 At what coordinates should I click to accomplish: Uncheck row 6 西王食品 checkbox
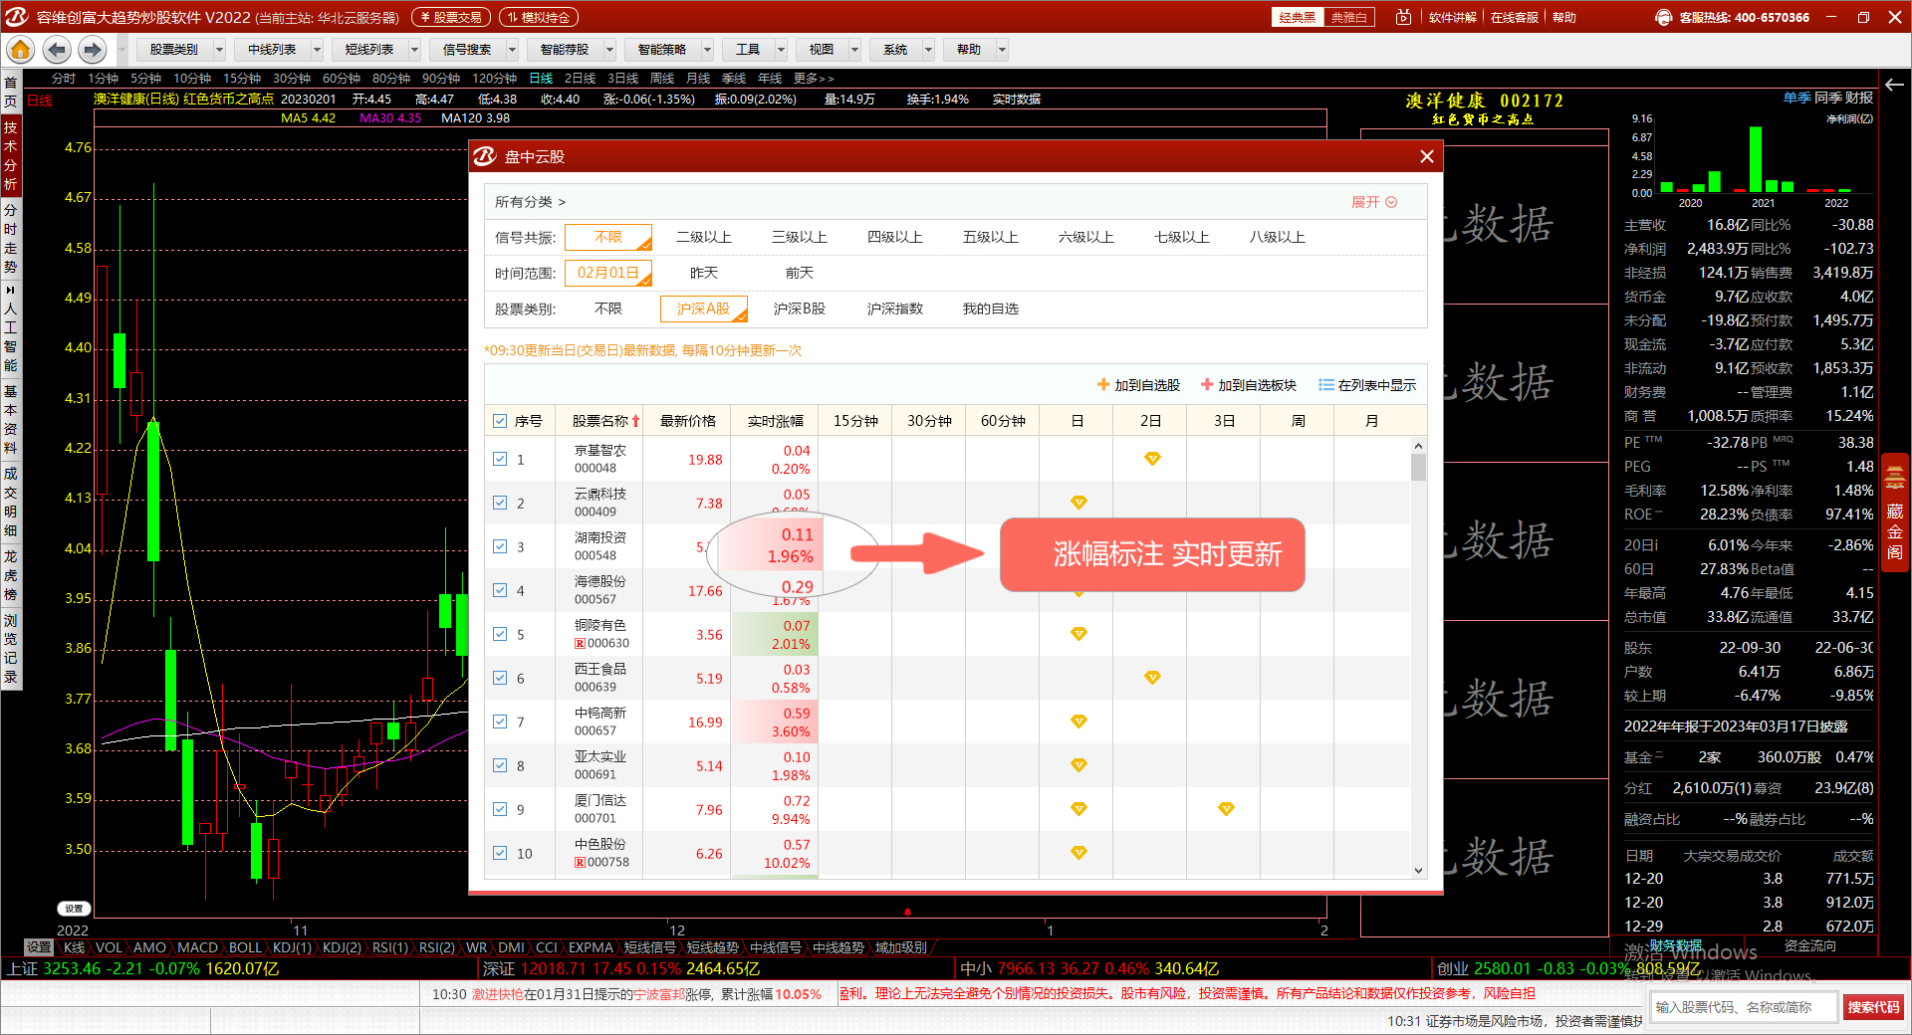pyautogui.click(x=500, y=678)
